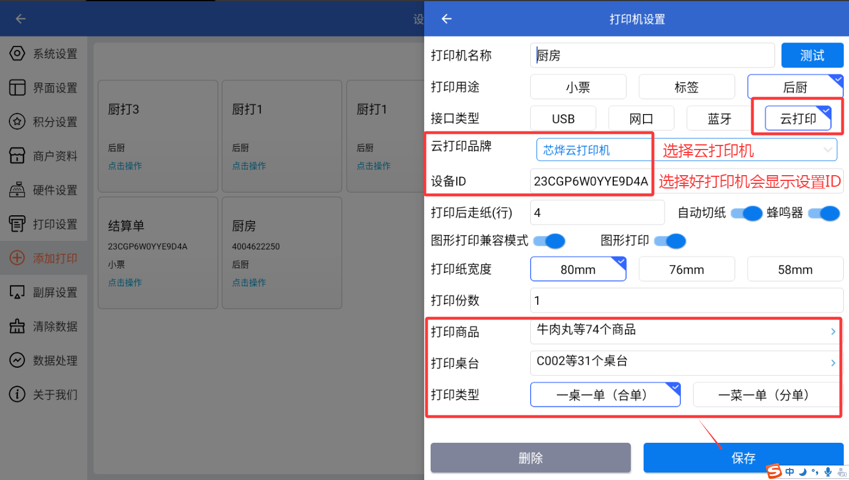Choose 蓝牙 interface type
The height and width of the screenshot is (480, 849).
[x=719, y=119]
